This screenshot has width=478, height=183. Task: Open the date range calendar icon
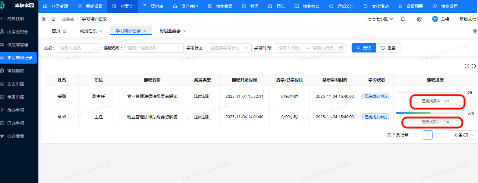tap(341, 48)
